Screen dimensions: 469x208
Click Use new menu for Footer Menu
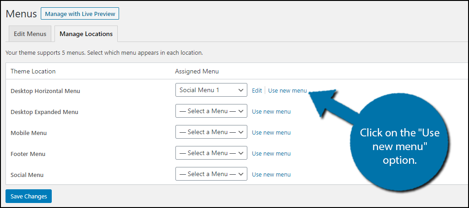click(x=271, y=153)
